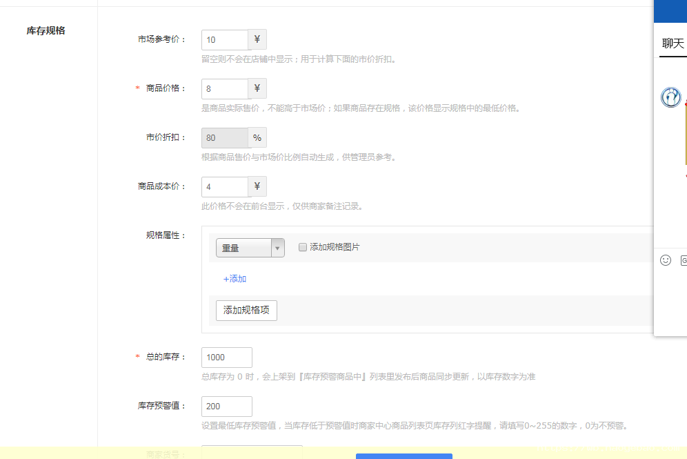687x459 pixels.
Task: Click the 市价折扣 field showing 80
Action: 225,138
